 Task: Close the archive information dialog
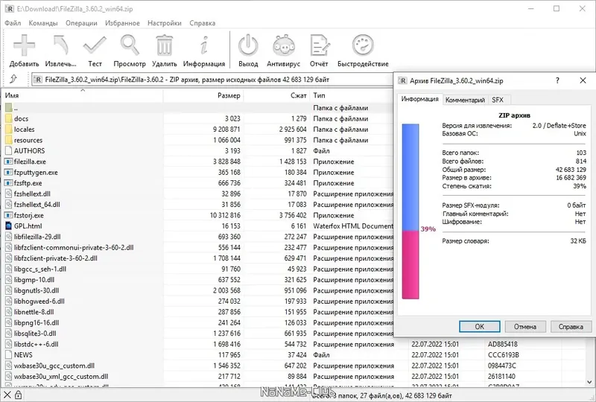click(x=583, y=80)
